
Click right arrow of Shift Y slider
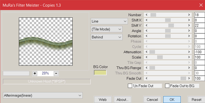click(189, 25)
